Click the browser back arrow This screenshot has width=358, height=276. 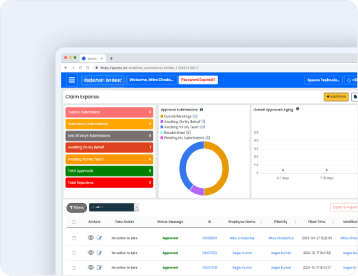66,68
